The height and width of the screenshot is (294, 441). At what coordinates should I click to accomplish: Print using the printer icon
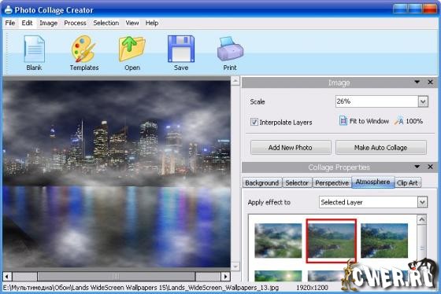(x=230, y=50)
